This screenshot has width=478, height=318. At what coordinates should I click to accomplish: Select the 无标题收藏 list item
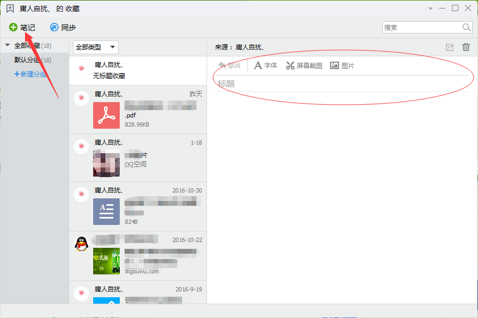tap(138, 71)
